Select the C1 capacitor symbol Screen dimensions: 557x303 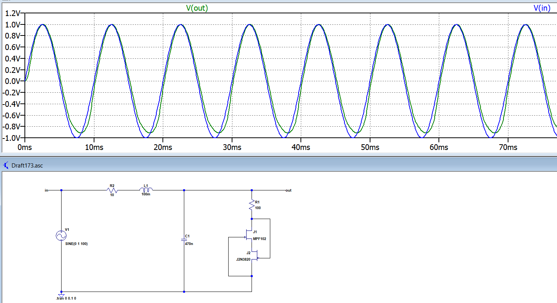tap(184, 240)
